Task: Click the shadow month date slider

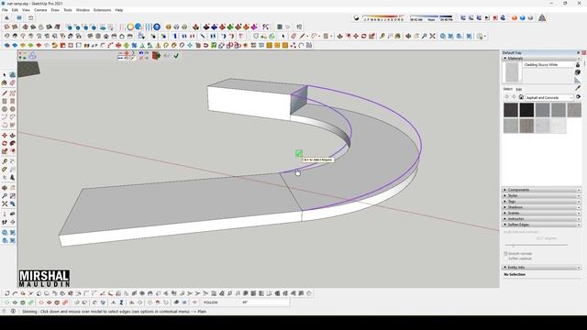Action: (x=383, y=17)
